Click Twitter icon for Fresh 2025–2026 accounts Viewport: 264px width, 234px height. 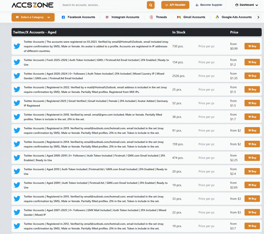(x=17, y=62)
